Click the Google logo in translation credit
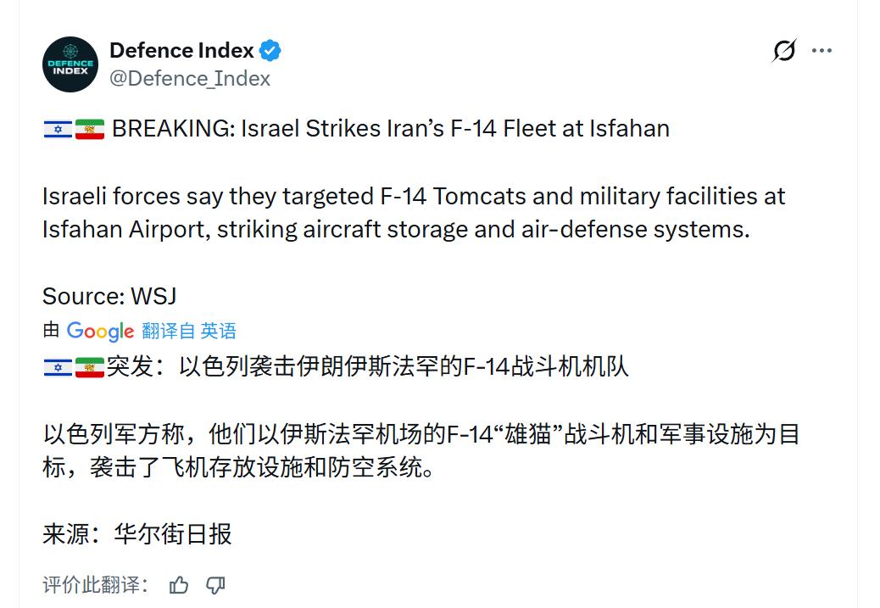 pyautogui.click(x=100, y=331)
